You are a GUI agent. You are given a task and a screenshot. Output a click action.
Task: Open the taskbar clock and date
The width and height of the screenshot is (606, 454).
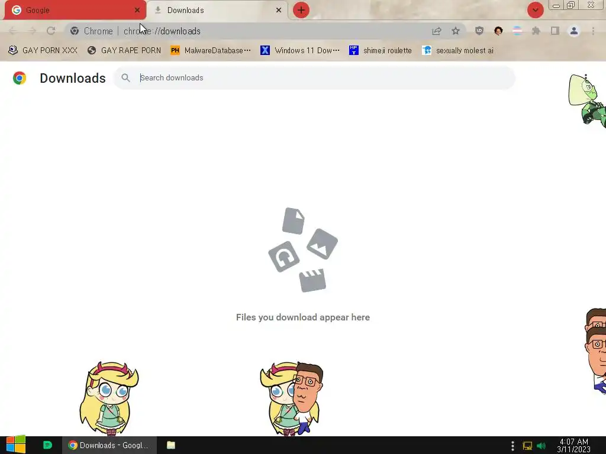tap(574, 445)
